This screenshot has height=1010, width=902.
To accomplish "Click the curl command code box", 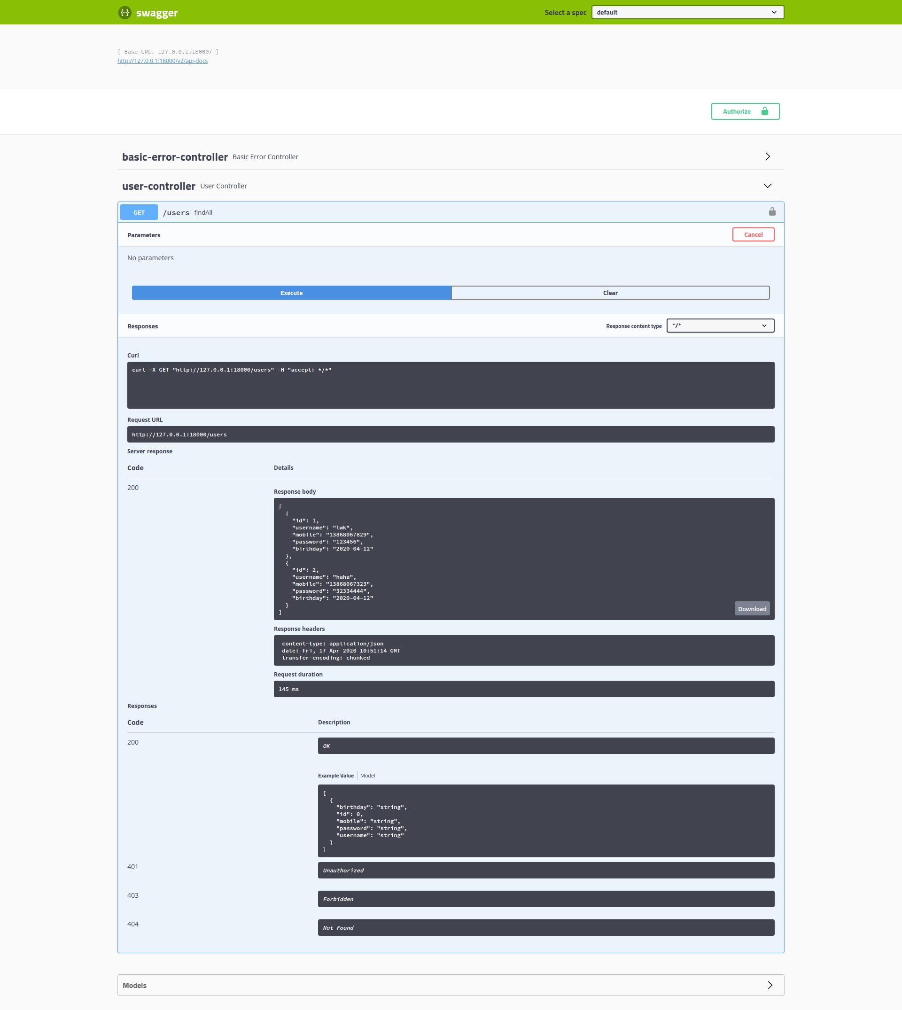I will pyautogui.click(x=450, y=385).
